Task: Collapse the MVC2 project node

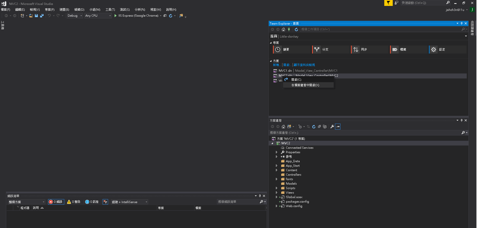Action: [x=272, y=143]
